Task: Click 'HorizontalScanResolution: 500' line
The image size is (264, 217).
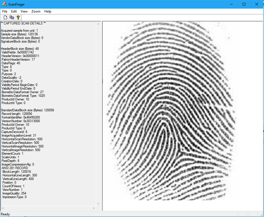Action: 22,139
